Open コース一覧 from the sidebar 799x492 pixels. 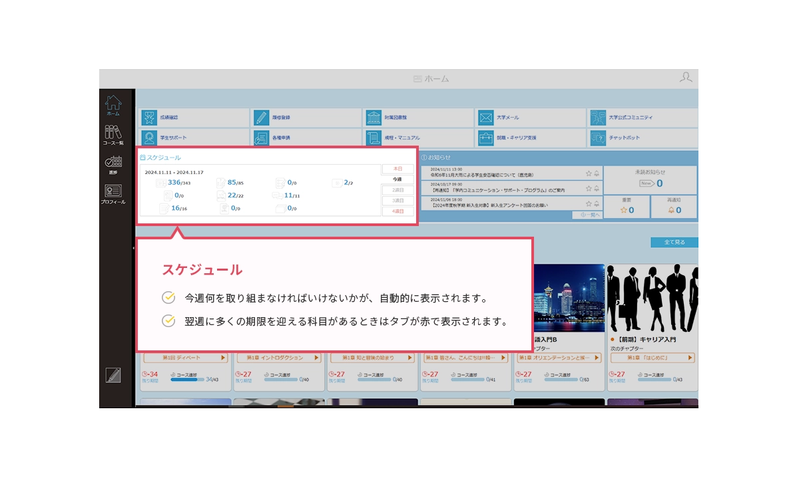113,134
